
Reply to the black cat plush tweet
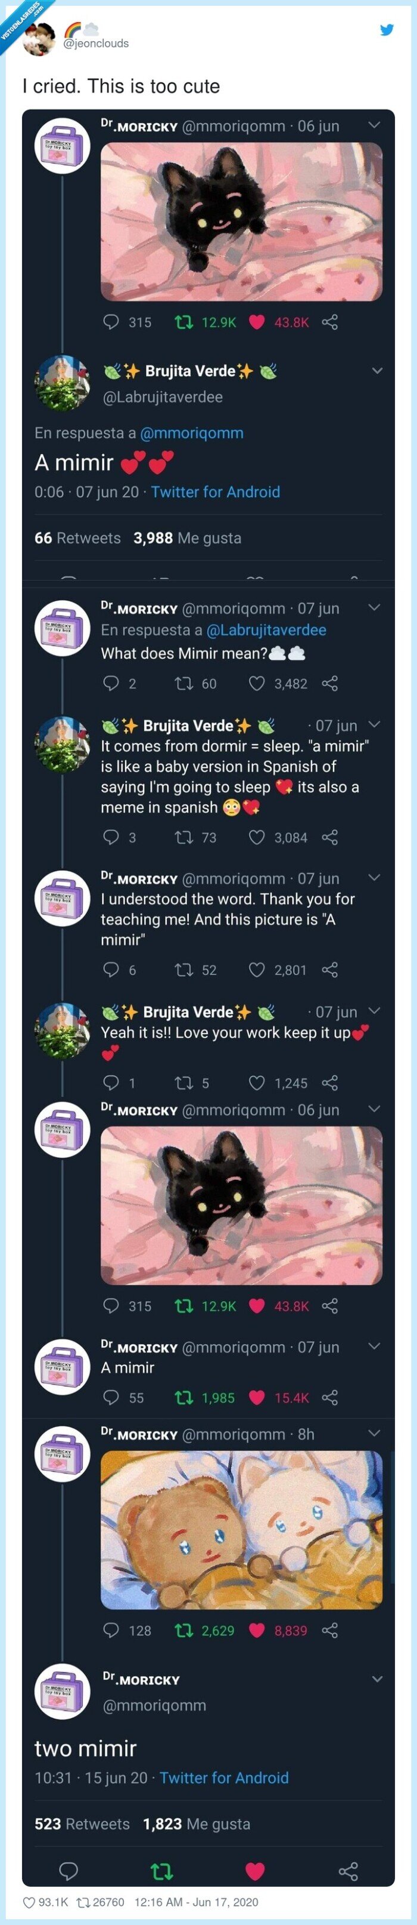pos(110,322)
